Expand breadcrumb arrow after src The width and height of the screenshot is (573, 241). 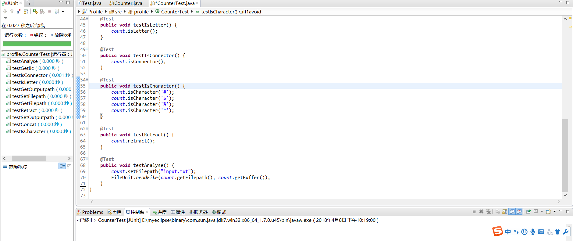(x=125, y=12)
